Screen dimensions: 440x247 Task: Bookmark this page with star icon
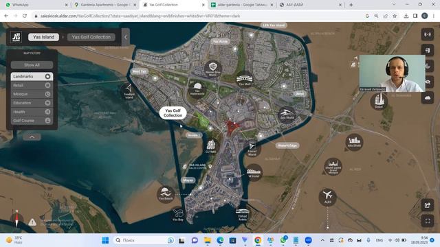point(395,16)
